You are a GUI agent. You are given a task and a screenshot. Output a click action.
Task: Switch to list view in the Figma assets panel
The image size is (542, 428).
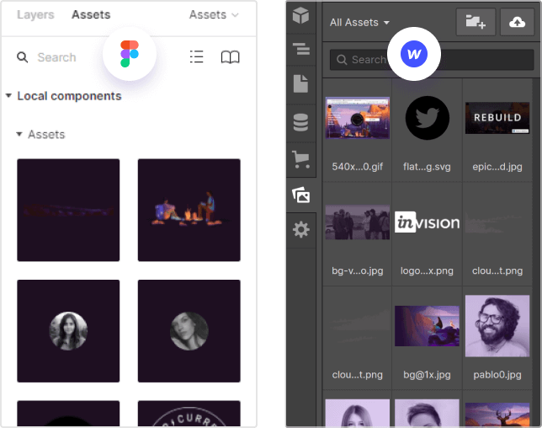196,57
